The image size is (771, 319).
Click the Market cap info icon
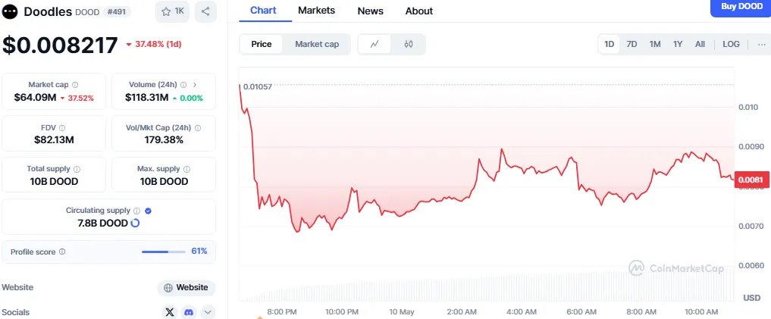click(74, 85)
